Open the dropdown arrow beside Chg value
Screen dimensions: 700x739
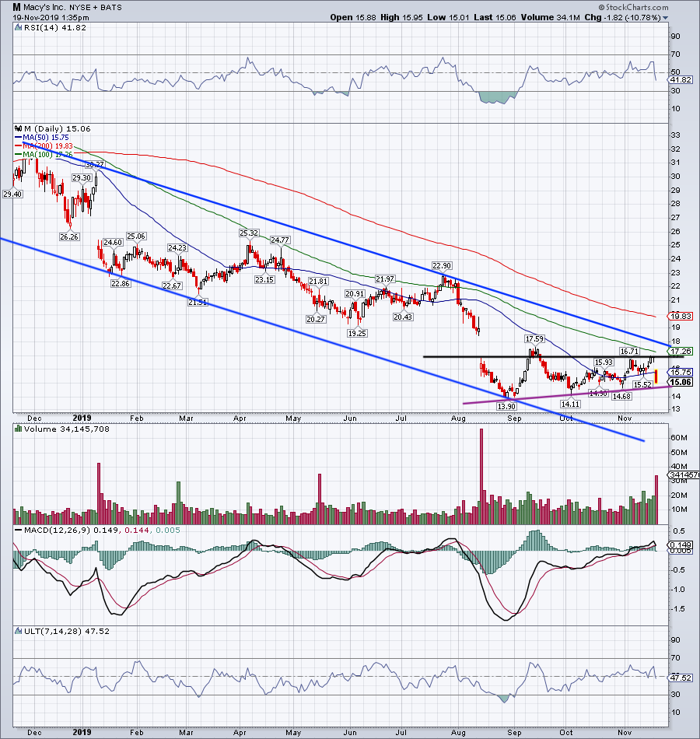665,18
